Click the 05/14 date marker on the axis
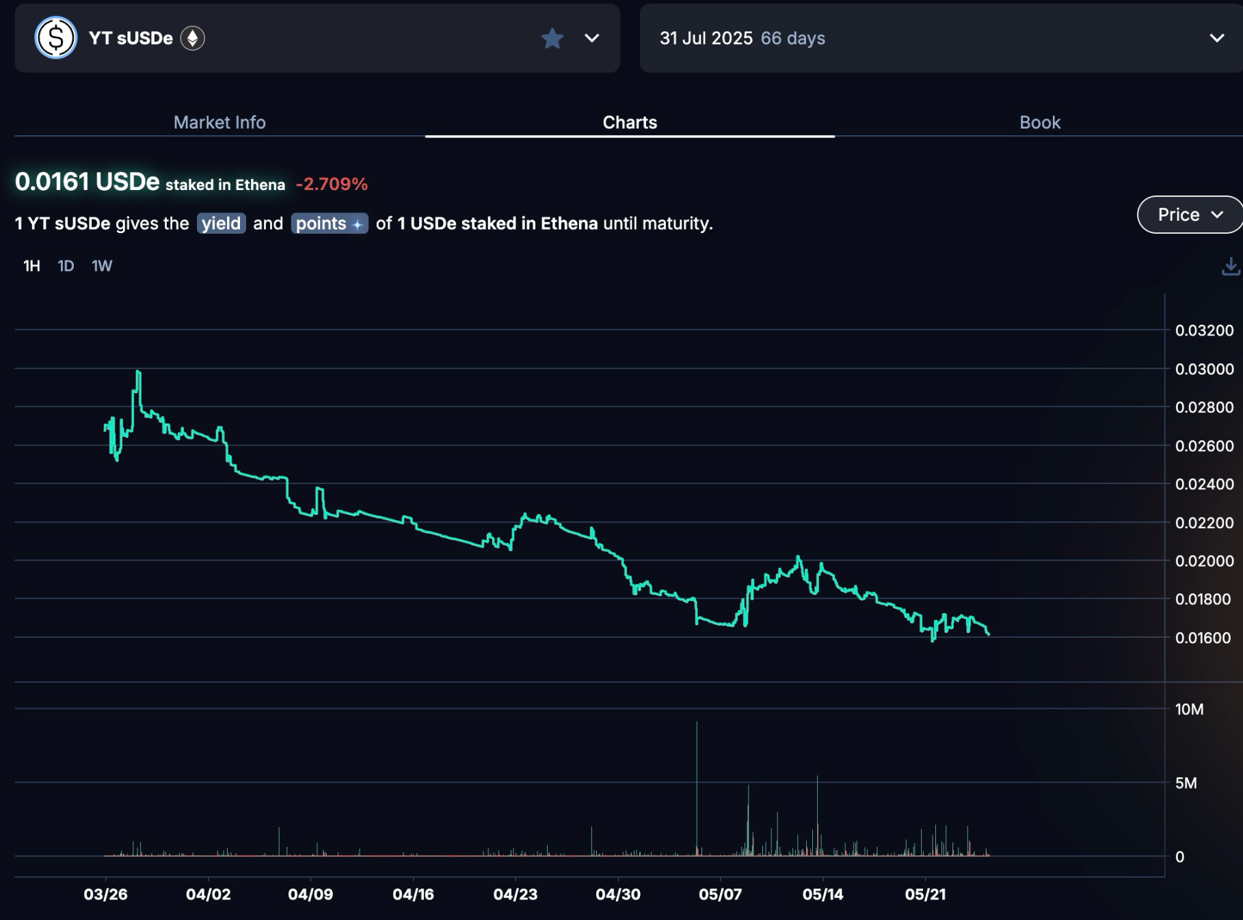1243x920 pixels. point(823,894)
